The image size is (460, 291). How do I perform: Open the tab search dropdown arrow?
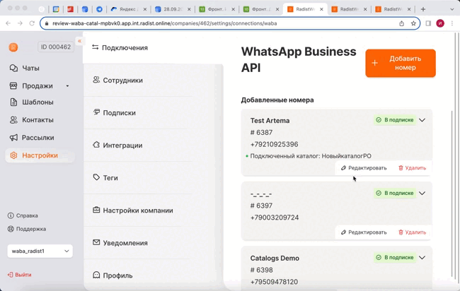[x=452, y=9]
